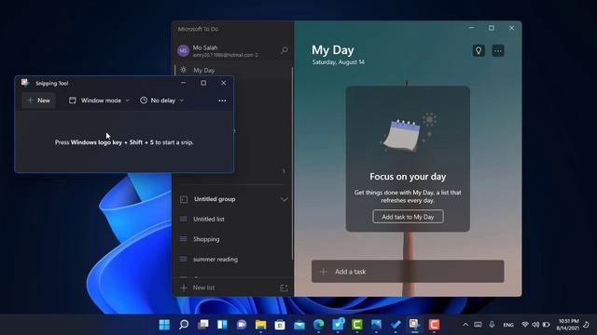Open Widgets from the taskbar

222,325
